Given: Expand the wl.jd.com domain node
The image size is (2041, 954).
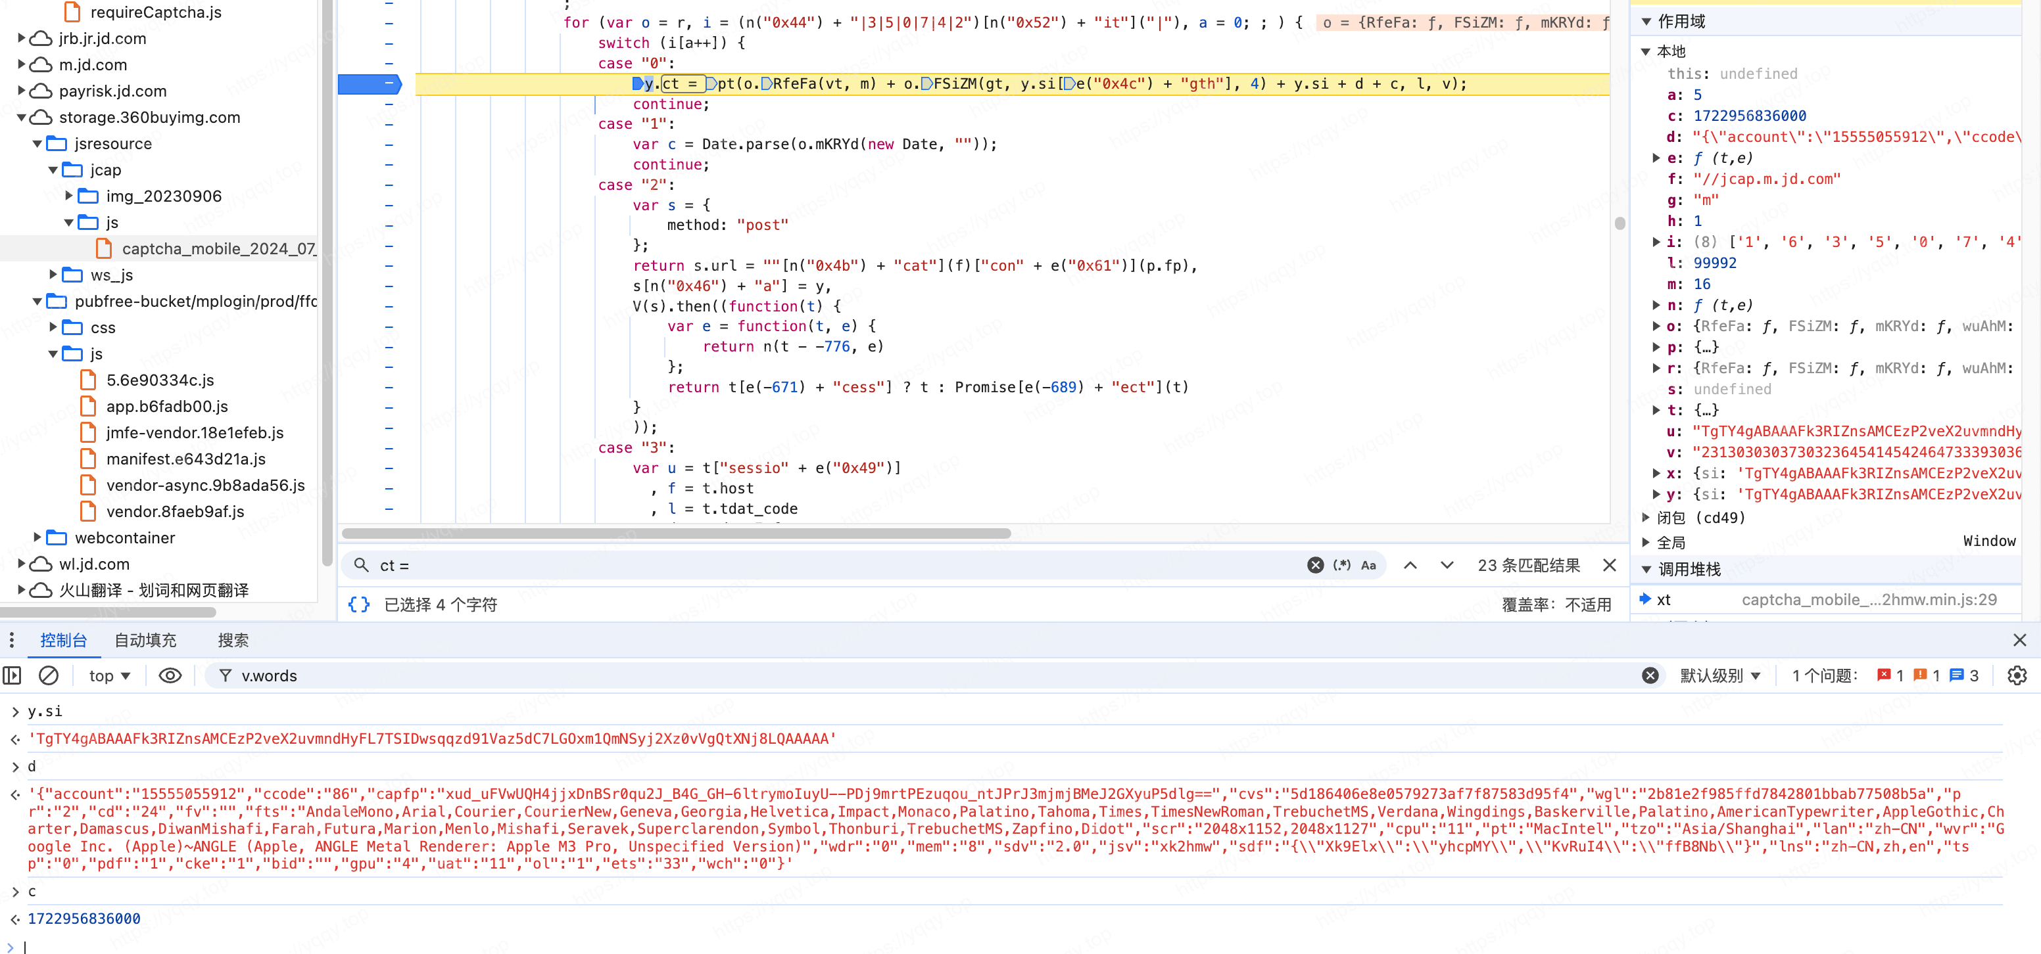Looking at the screenshot, I should point(22,564).
